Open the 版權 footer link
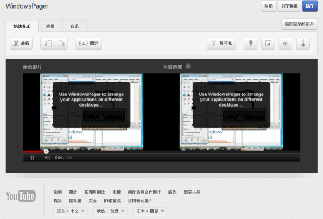The height and width of the screenshot is (219, 323). pyautogui.click(x=116, y=192)
